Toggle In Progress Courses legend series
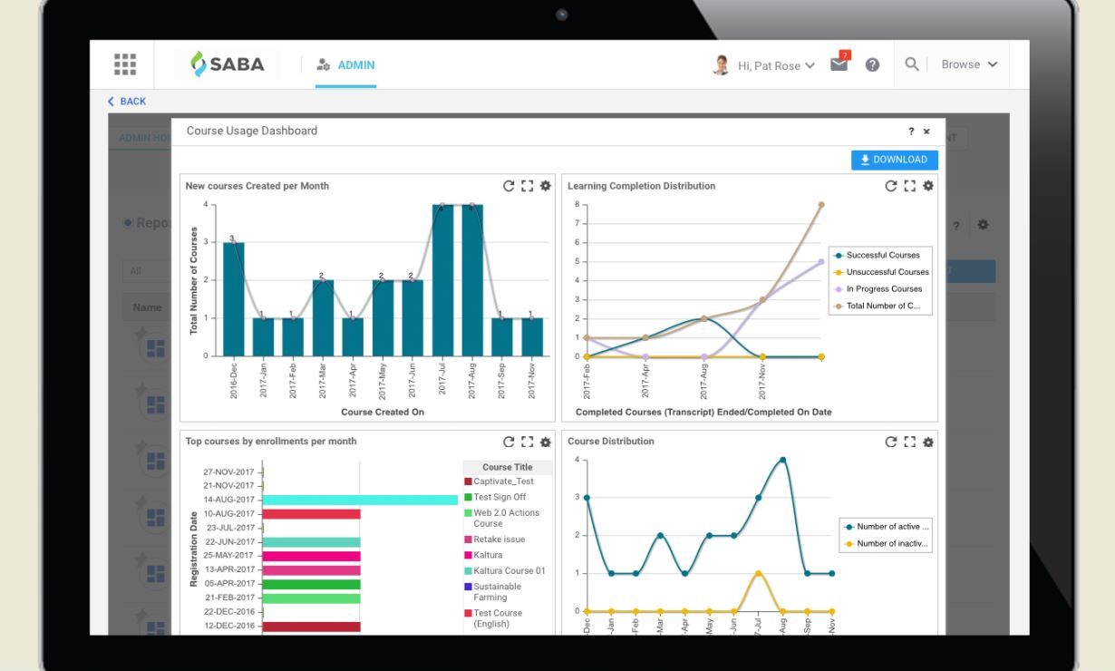The height and width of the screenshot is (671, 1115). [x=881, y=289]
